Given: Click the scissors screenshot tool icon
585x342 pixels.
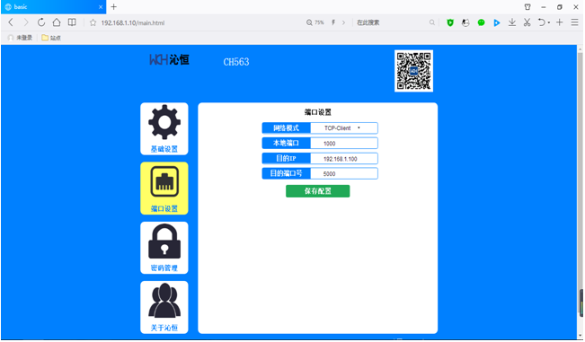Looking at the screenshot, I should click(x=527, y=22).
